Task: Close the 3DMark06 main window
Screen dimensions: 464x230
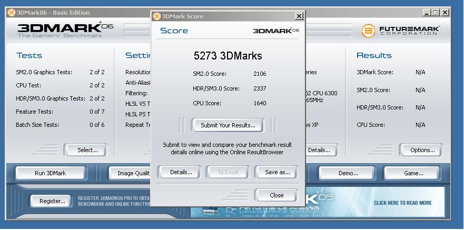Action: [x=445, y=13]
